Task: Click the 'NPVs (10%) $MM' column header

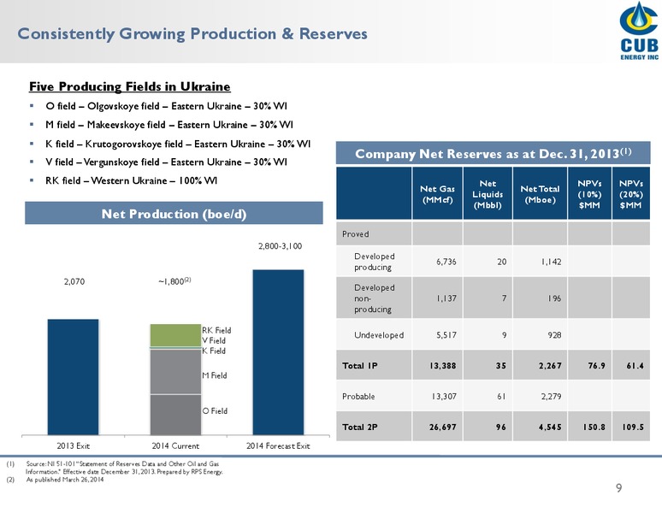Action: (589, 194)
